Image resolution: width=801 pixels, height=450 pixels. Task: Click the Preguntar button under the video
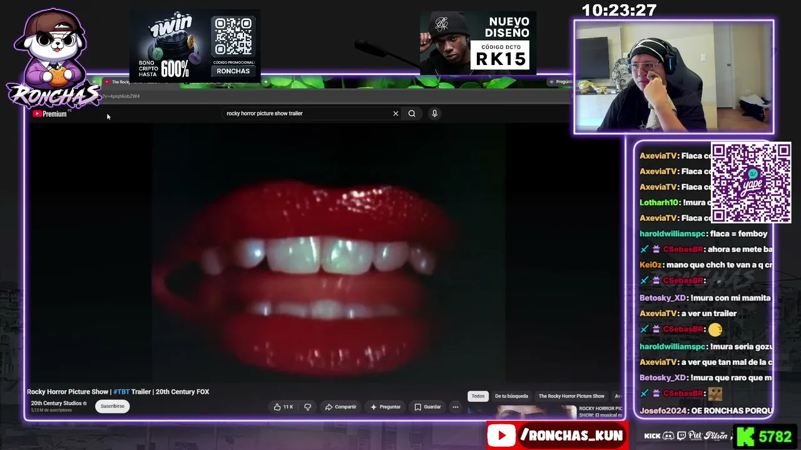385,407
